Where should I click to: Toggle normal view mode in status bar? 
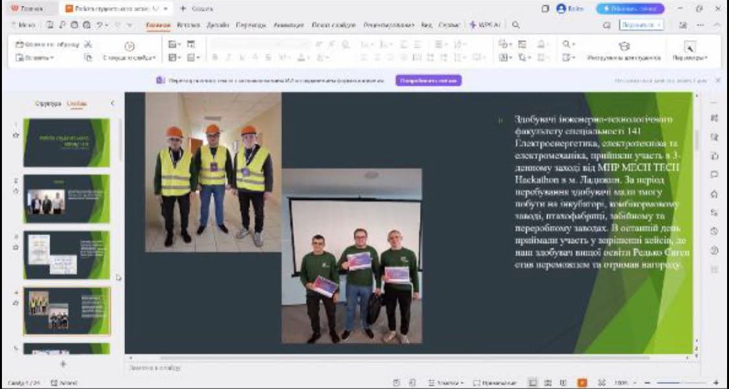point(533,383)
